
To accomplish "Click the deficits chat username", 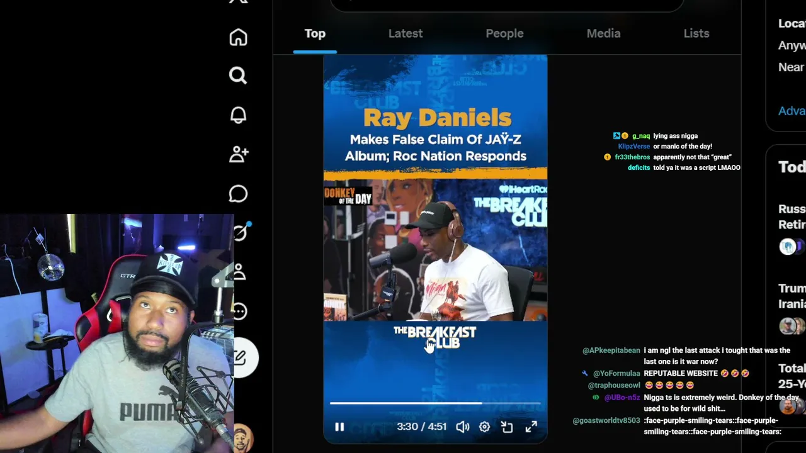I will click(x=639, y=168).
